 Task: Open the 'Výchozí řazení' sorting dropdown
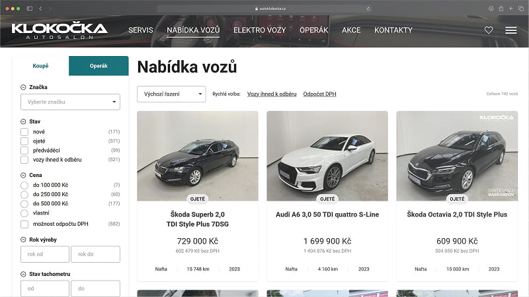click(171, 94)
